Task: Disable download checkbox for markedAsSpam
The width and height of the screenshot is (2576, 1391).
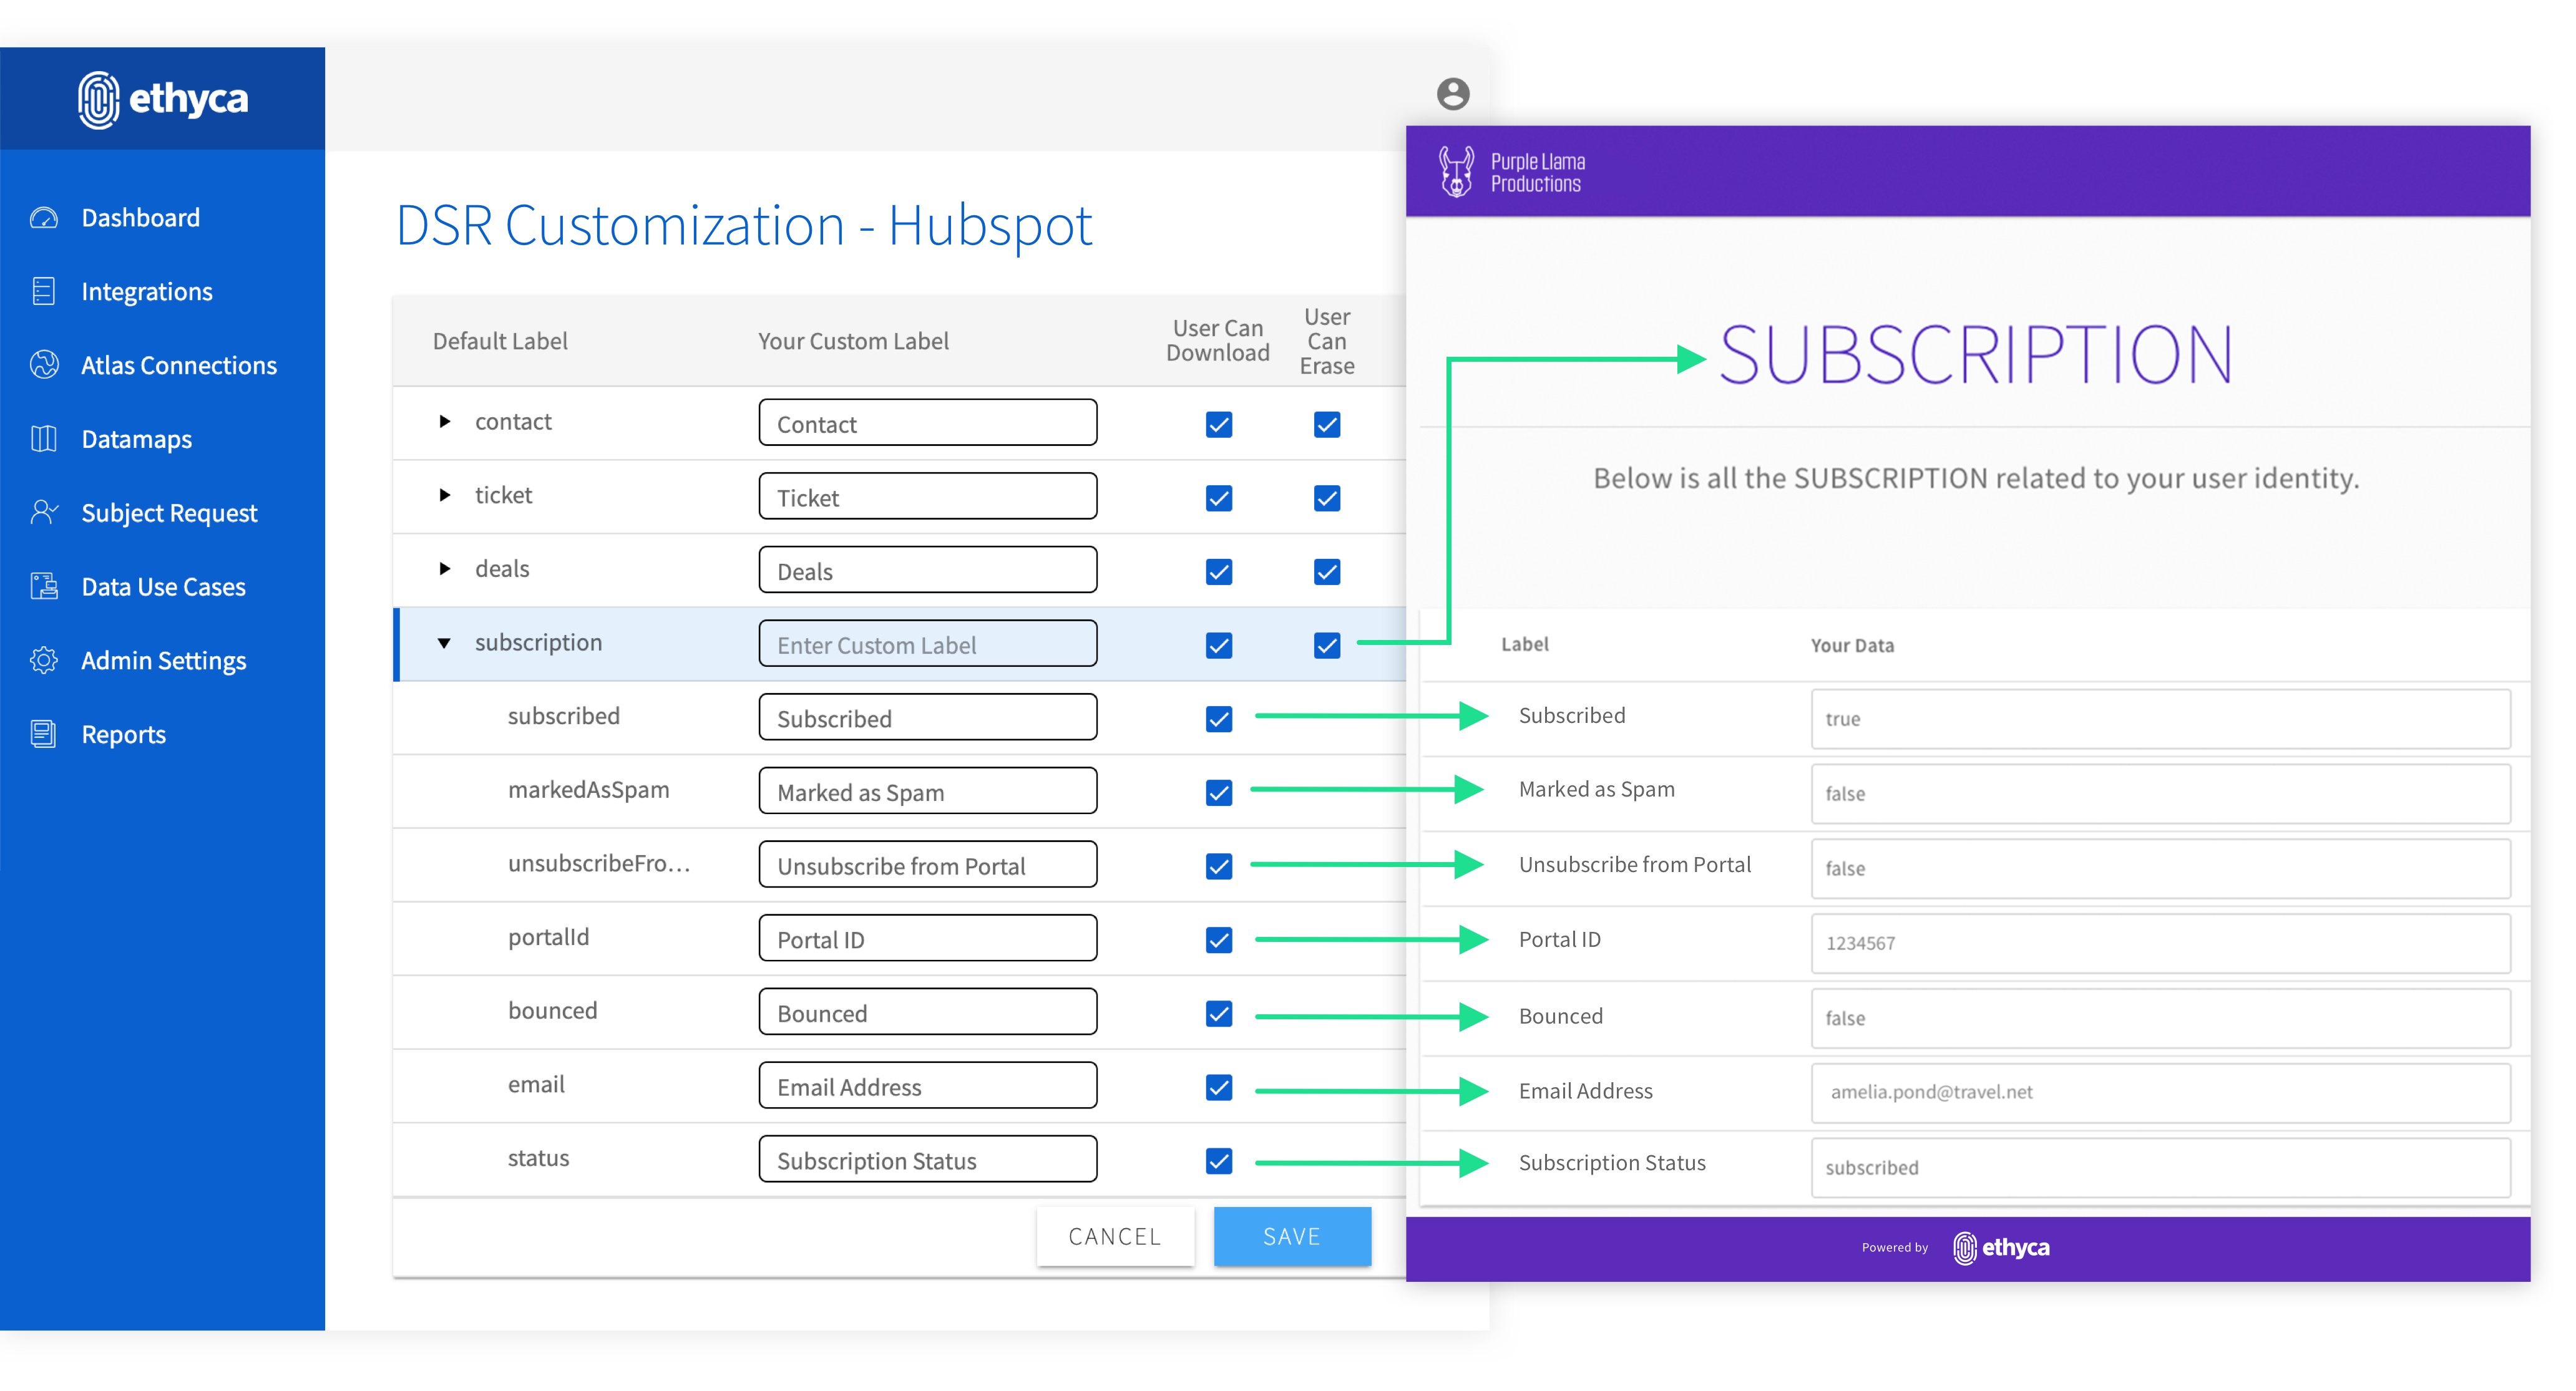Action: click(x=1218, y=792)
